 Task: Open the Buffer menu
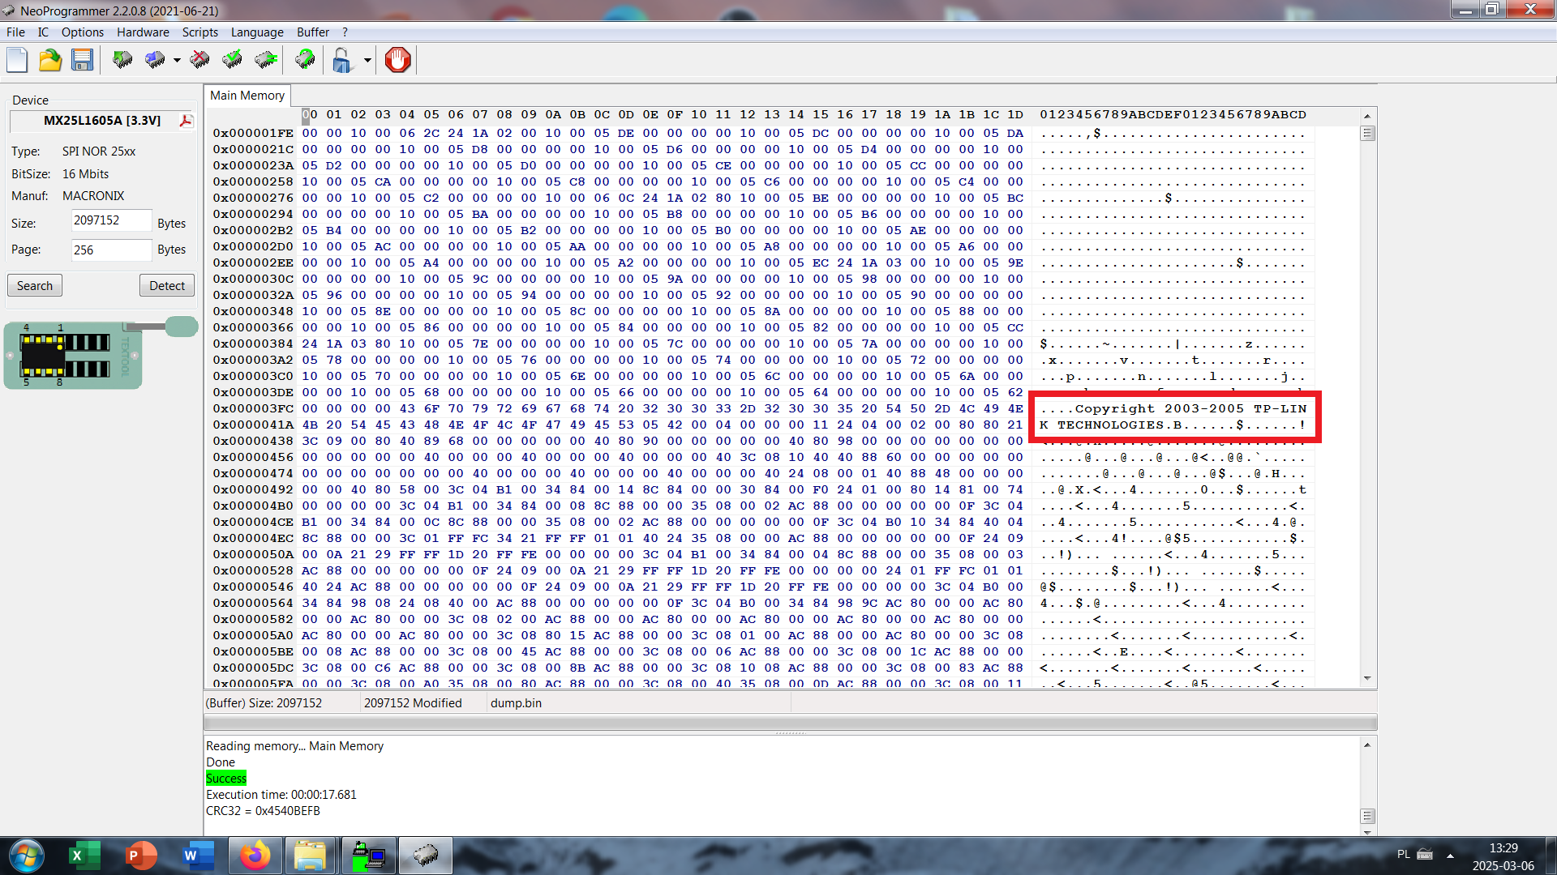[313, 32]
